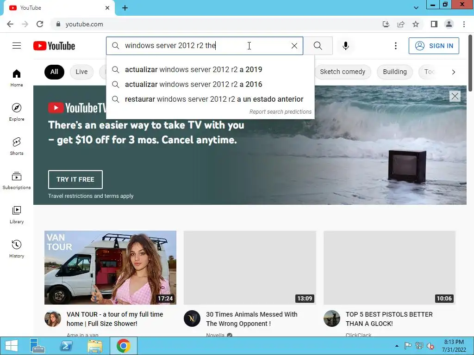This screenshot has width=474, height=355.
Task: Open the YouTube settings three-dot menu
Action: coord(395,46)
